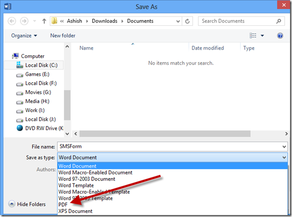Open the Organize menu
292x217 pixels.
pos(24,36)
